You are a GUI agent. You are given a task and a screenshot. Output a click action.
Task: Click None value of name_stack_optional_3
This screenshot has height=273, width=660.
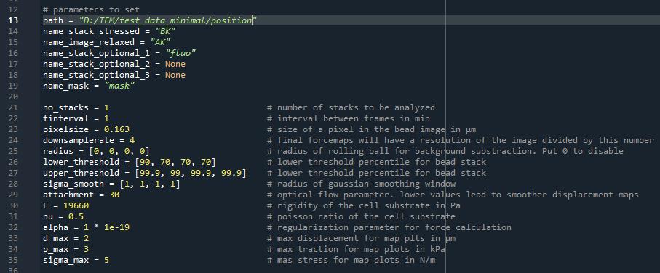tap(175, 75)
